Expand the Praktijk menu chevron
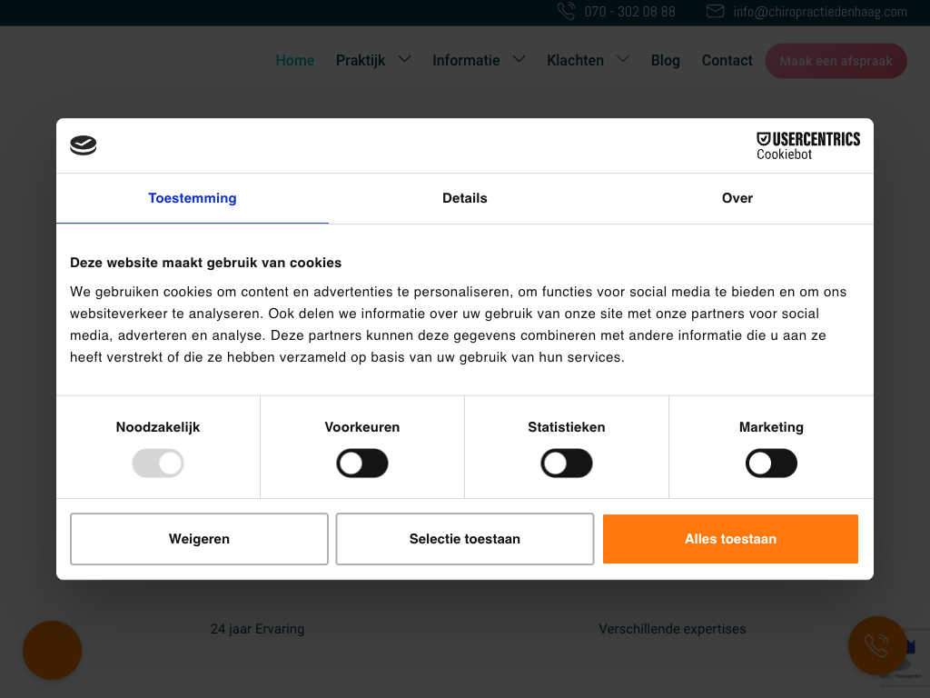Screen dimensions: 930x698 (404, 59)
